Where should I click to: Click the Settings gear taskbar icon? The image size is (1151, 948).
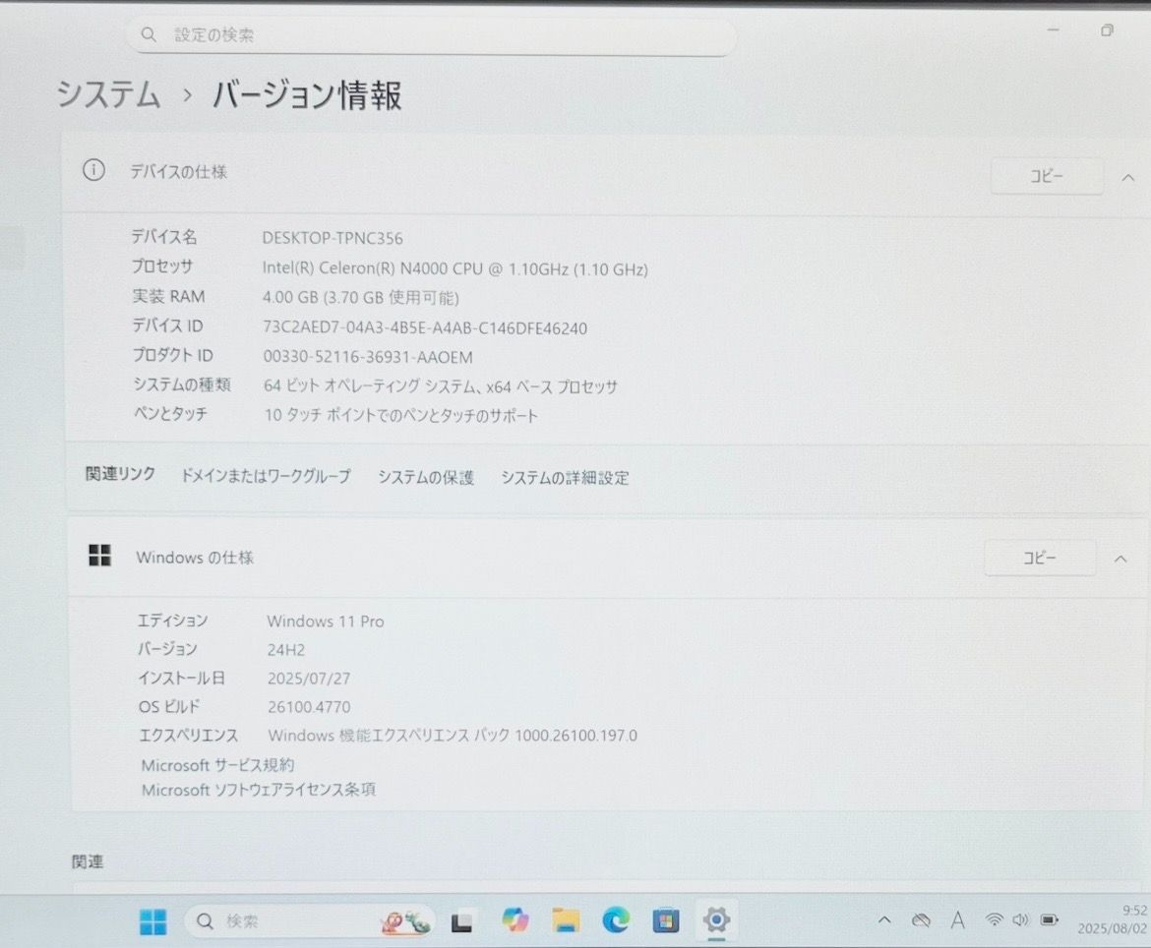click(x=716, y=919)
